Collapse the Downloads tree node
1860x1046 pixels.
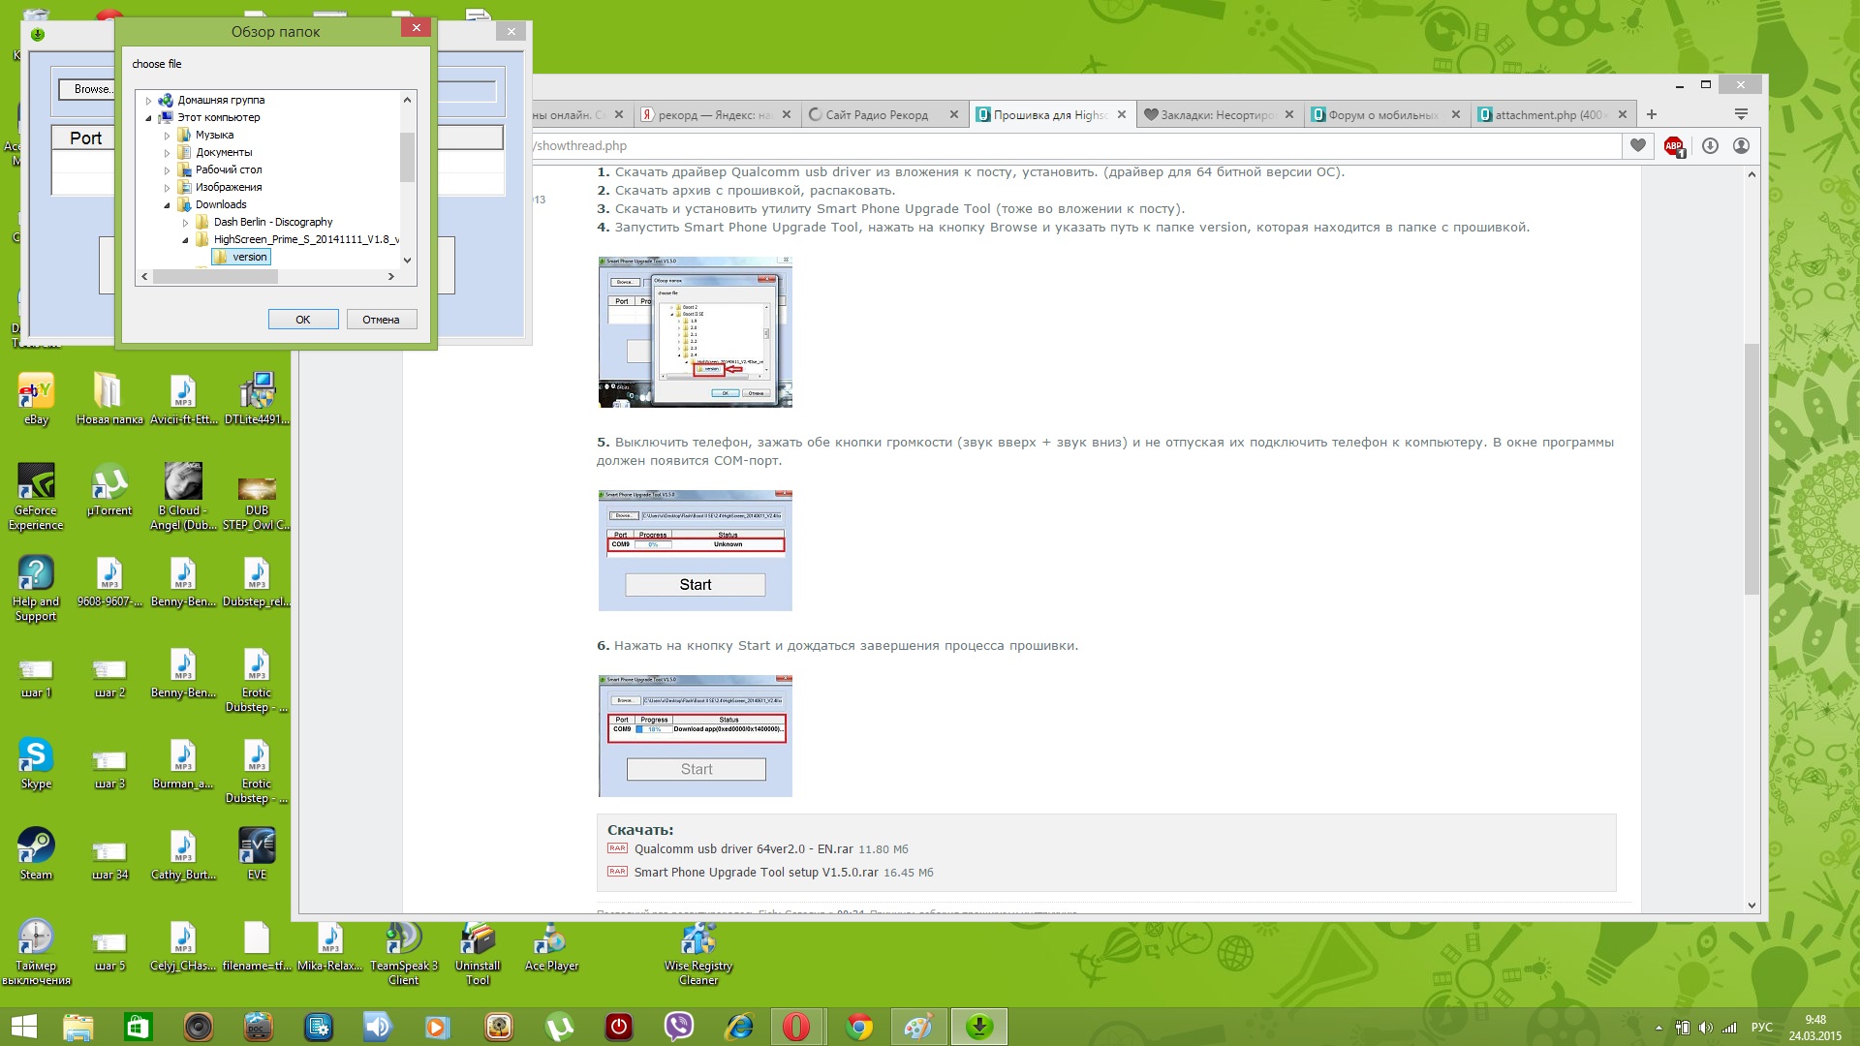167,205
